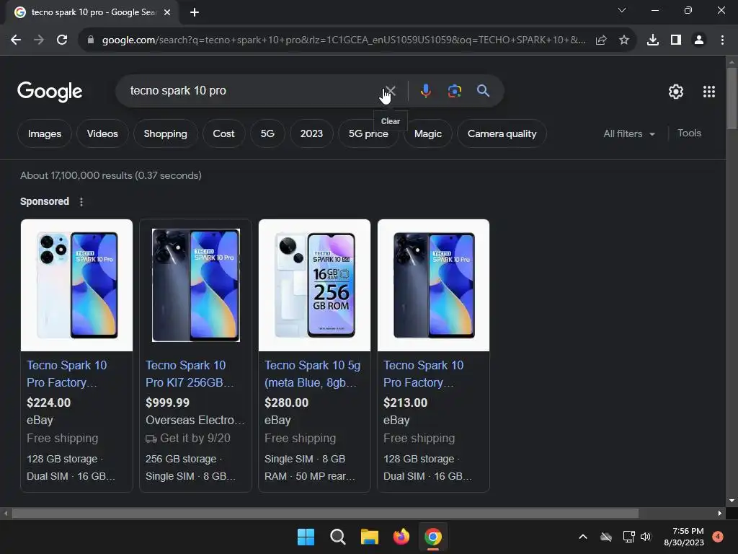This screenshot has width=738, height=554.
Task: Click scroll down arrow on vertical scrollbar
Action: [x=732, y=501]
